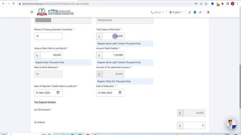Open Chrome three-dot menu
Image resolution: width=241 pixels, height=135 pixels.
[238, 4]
